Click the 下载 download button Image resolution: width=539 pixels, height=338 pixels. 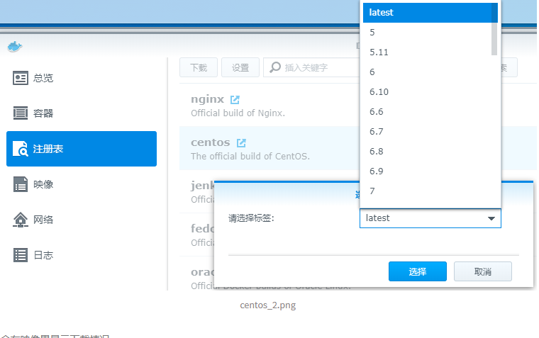pos(198,67)
